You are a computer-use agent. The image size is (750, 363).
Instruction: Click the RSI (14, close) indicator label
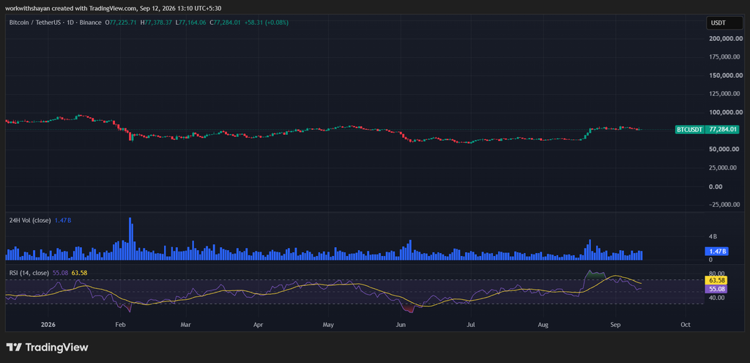(x=29, y=273)
